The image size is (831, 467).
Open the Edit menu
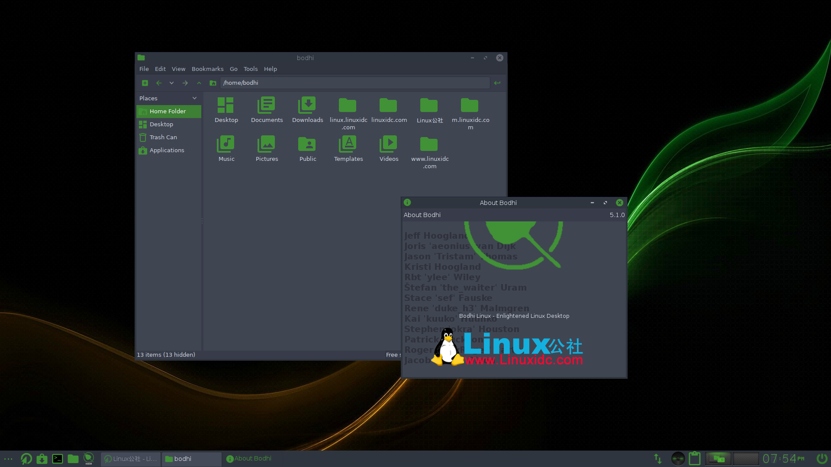click(x=160, y=69)
